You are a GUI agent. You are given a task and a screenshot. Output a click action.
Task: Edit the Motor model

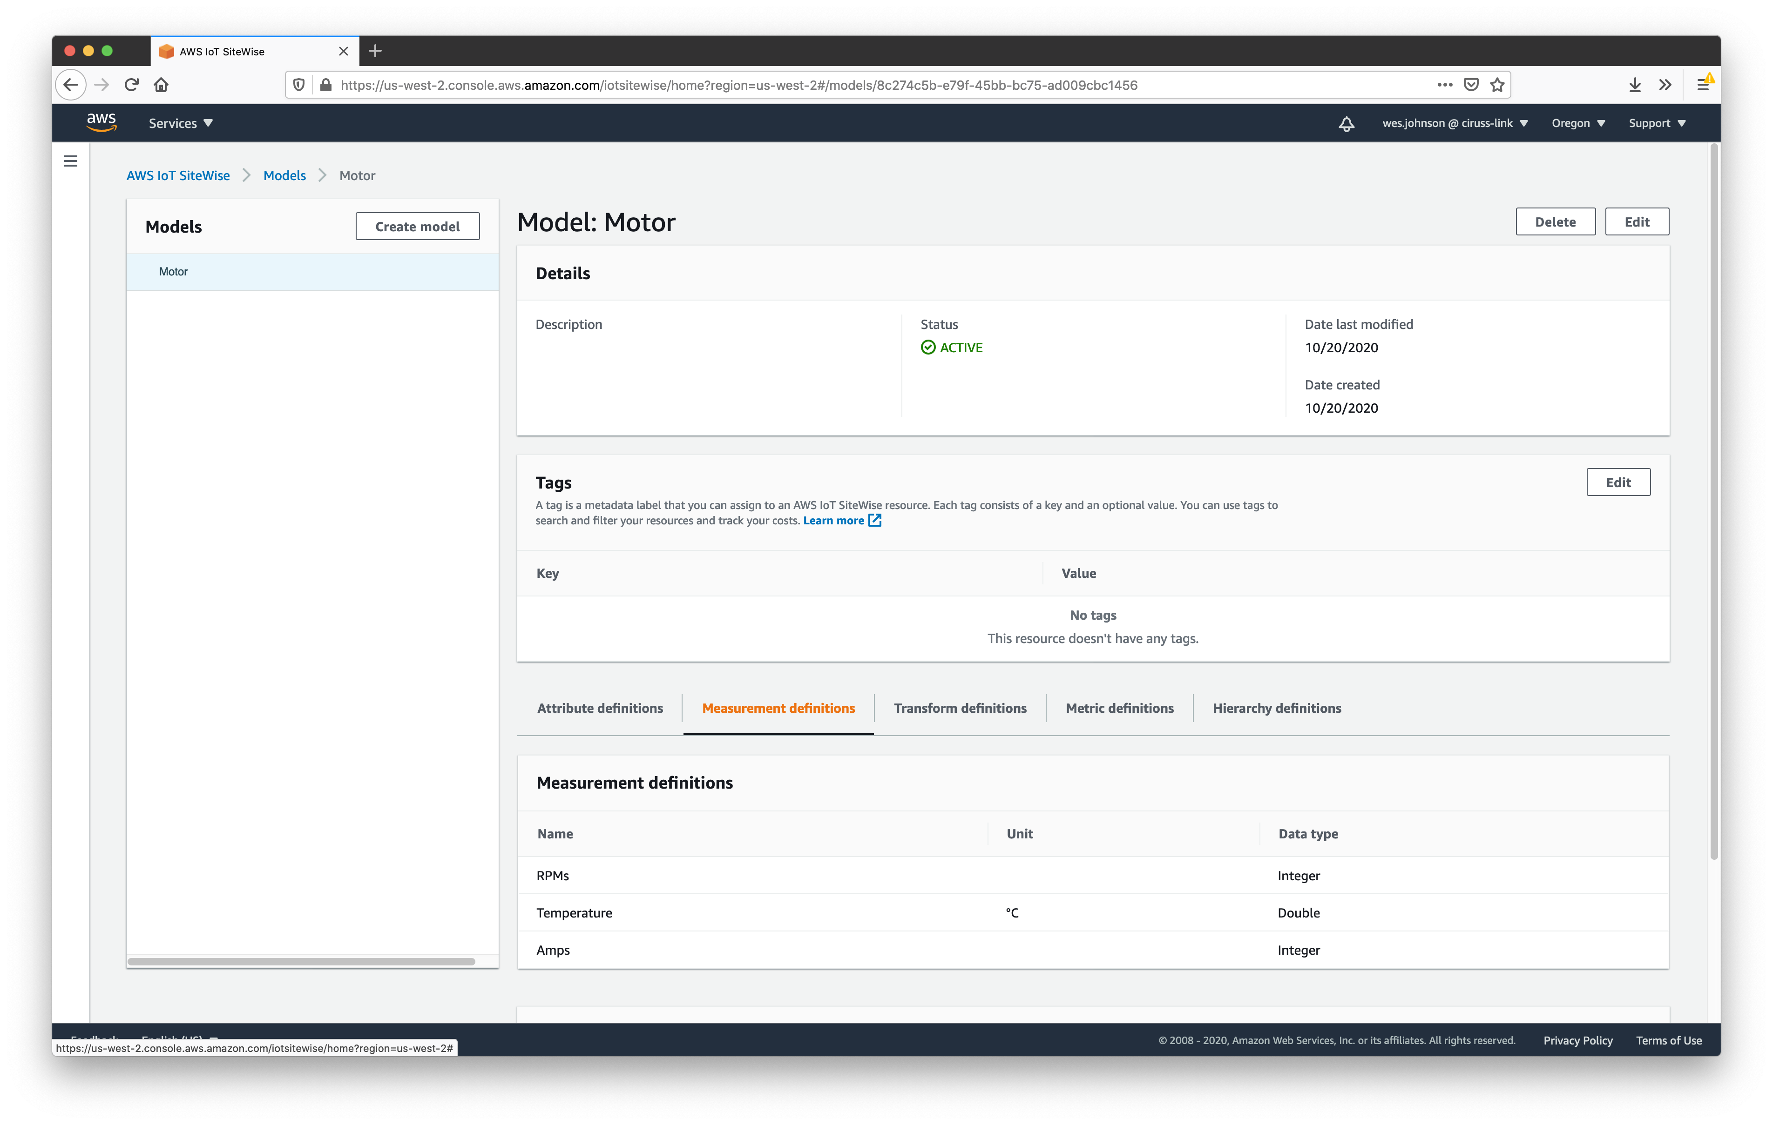pyautogui.click(x=1637, y=221)
